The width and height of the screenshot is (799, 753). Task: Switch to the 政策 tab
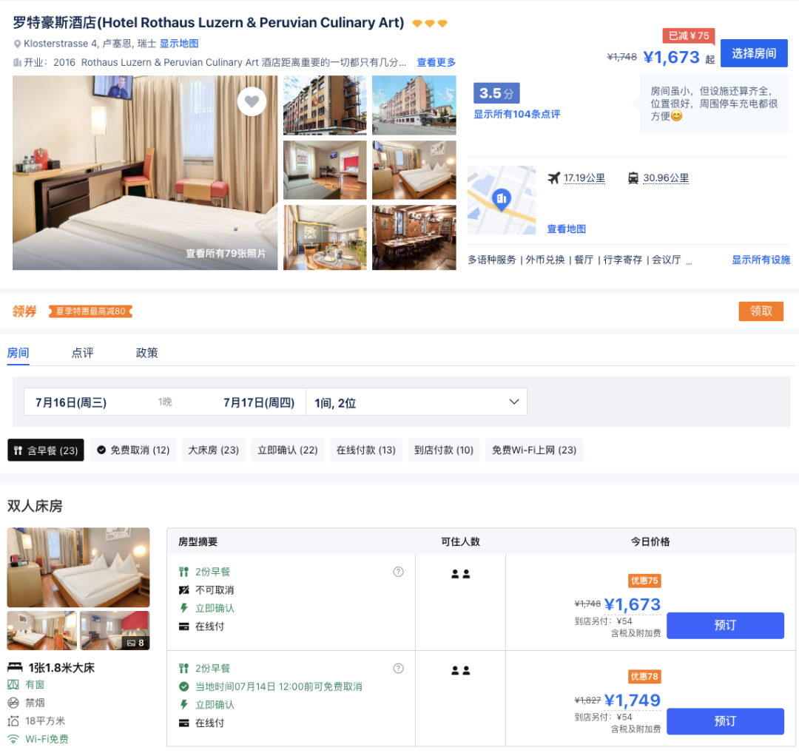(x=146, y=353)
